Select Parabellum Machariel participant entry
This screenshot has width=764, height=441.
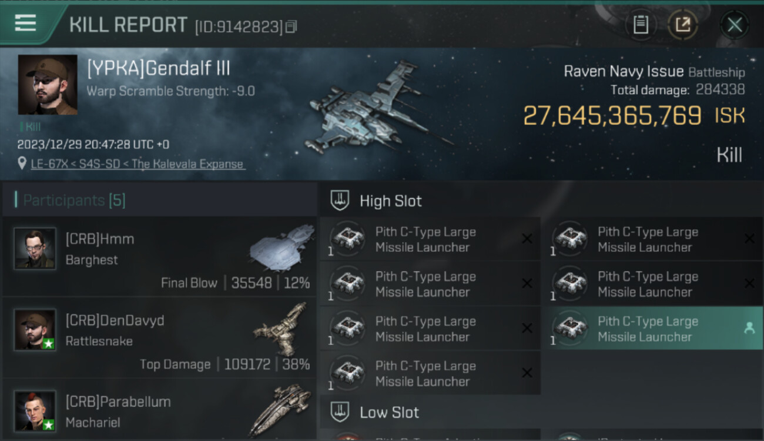[159, 410]
